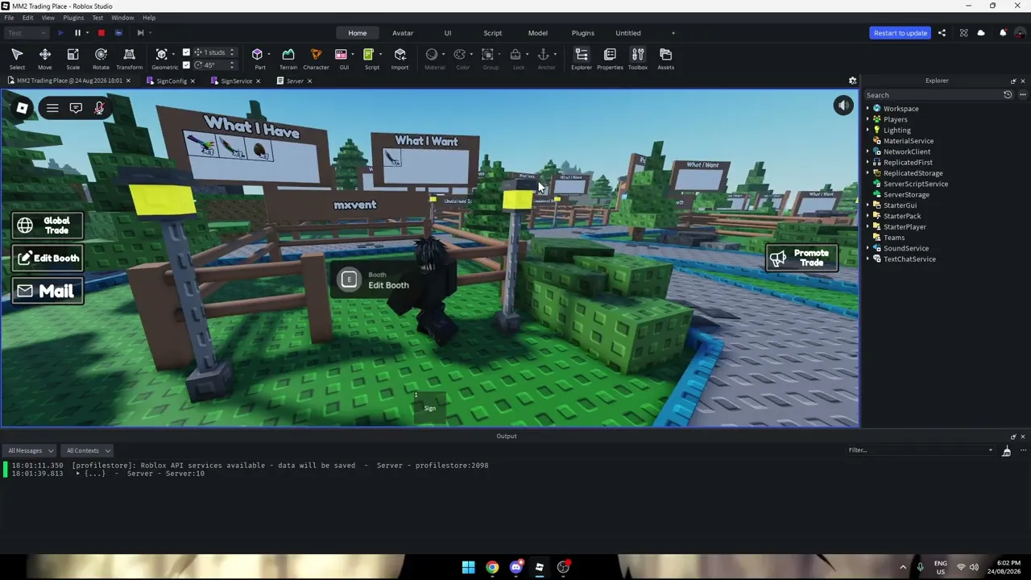Open in-game chat icon
1031x580 pixels.
[x=76, y=108]
